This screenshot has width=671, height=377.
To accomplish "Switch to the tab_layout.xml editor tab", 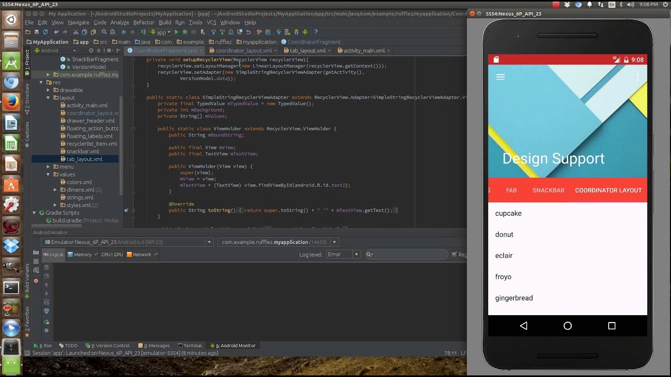I will tap(307, 51).
